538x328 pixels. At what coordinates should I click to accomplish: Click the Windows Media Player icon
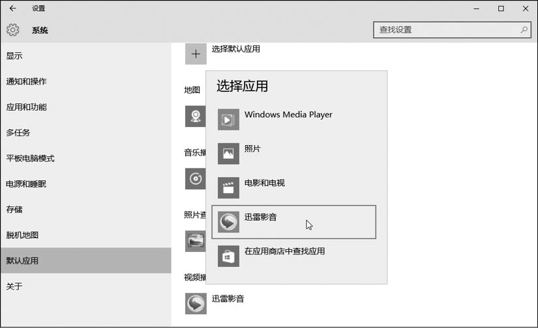[x=228, y=120]
